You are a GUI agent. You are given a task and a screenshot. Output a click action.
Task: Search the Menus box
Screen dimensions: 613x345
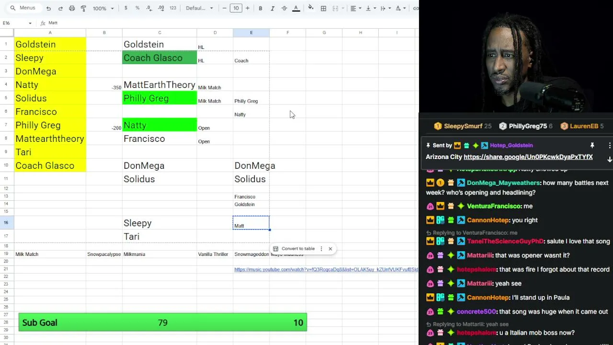[x=23, y=8]
